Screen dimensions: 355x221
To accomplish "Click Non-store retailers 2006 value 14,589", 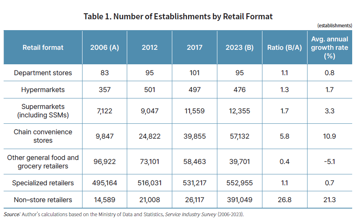I will coord(104,200).
